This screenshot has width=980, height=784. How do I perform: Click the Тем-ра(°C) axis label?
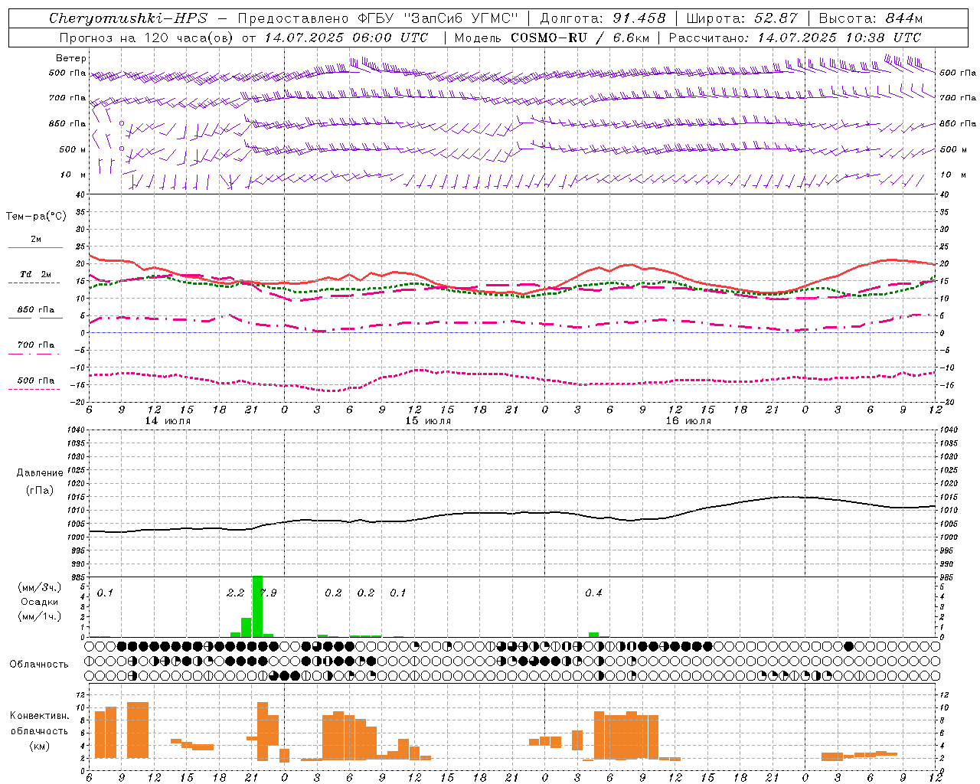36,217
